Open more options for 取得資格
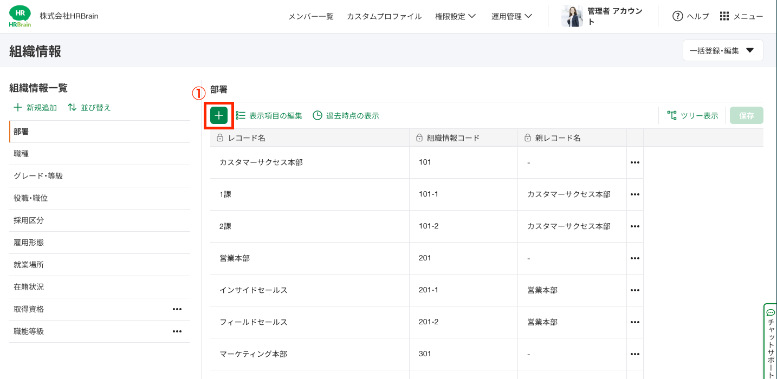 (177, 309)
